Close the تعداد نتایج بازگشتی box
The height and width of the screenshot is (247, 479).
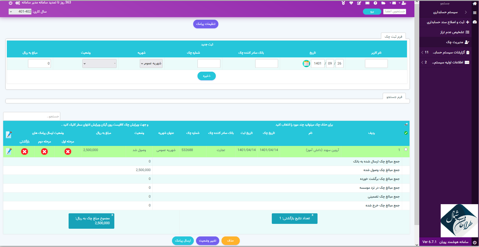coord(312,215)
